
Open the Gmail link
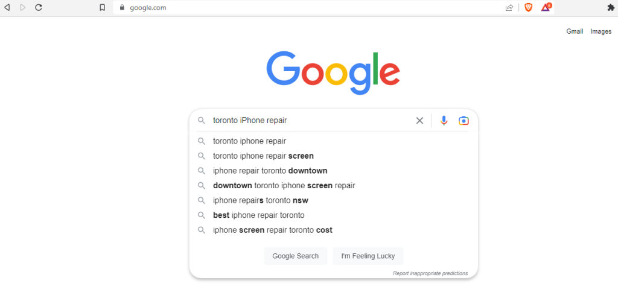(x=575, y=31)
